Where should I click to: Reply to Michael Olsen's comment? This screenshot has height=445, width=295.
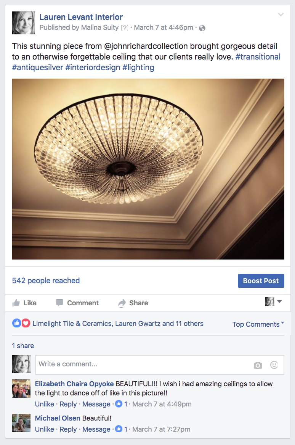pyautogui.click(x=68, y=429)
